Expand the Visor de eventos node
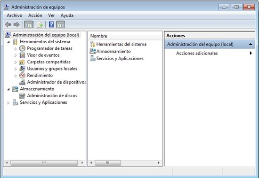This screenshot has height=178, width=259. [16, 55]
